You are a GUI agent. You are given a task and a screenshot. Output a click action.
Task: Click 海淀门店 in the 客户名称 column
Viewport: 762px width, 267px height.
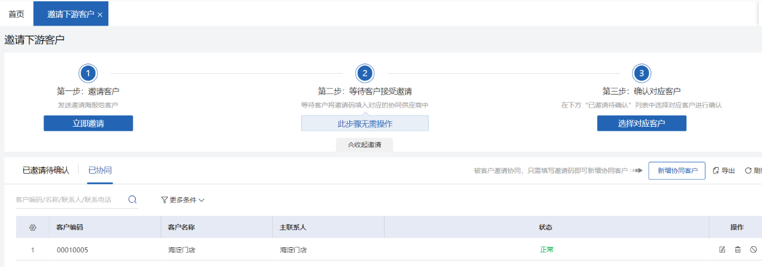click(x=182, y=250)
